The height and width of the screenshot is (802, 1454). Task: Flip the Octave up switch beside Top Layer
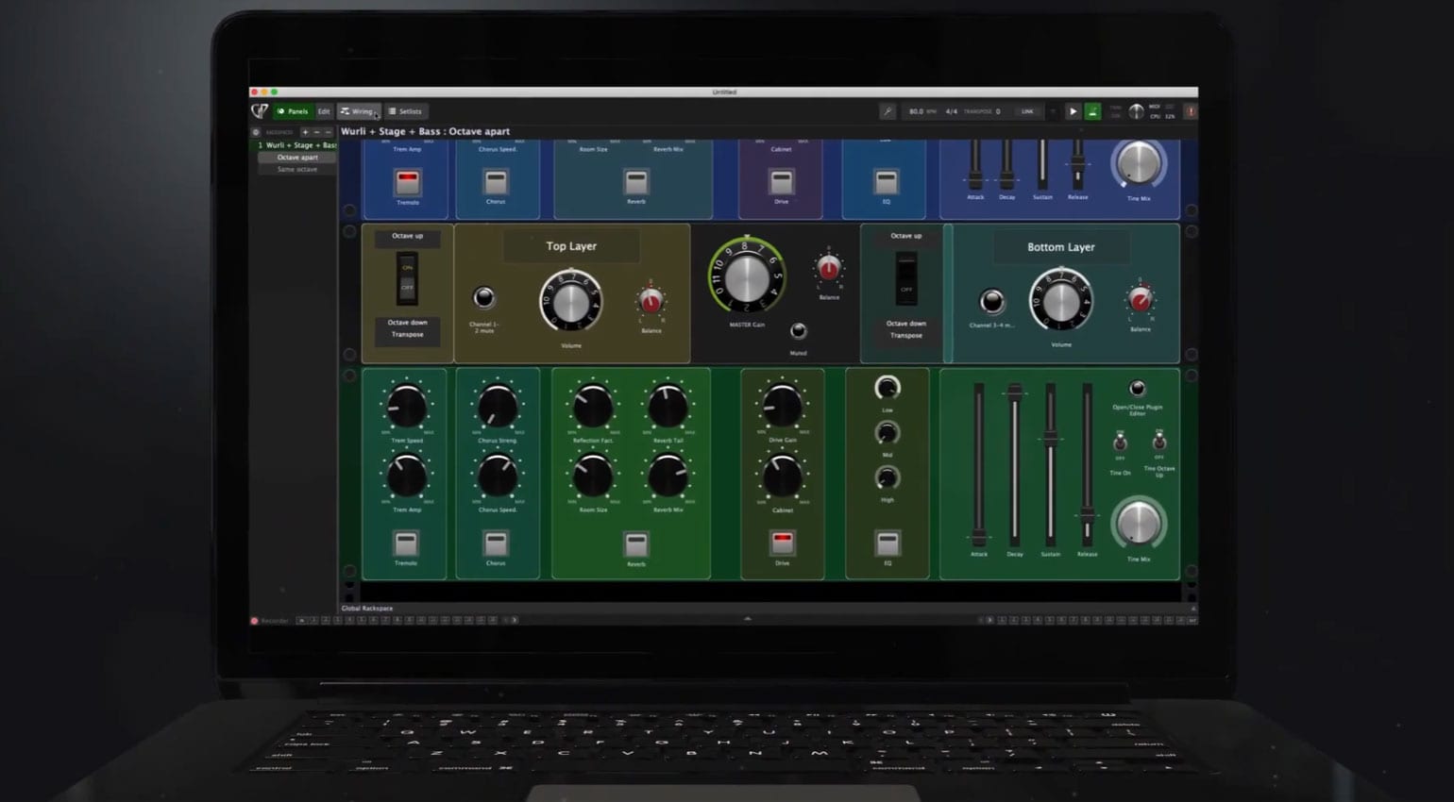click(x=406, y=278)
